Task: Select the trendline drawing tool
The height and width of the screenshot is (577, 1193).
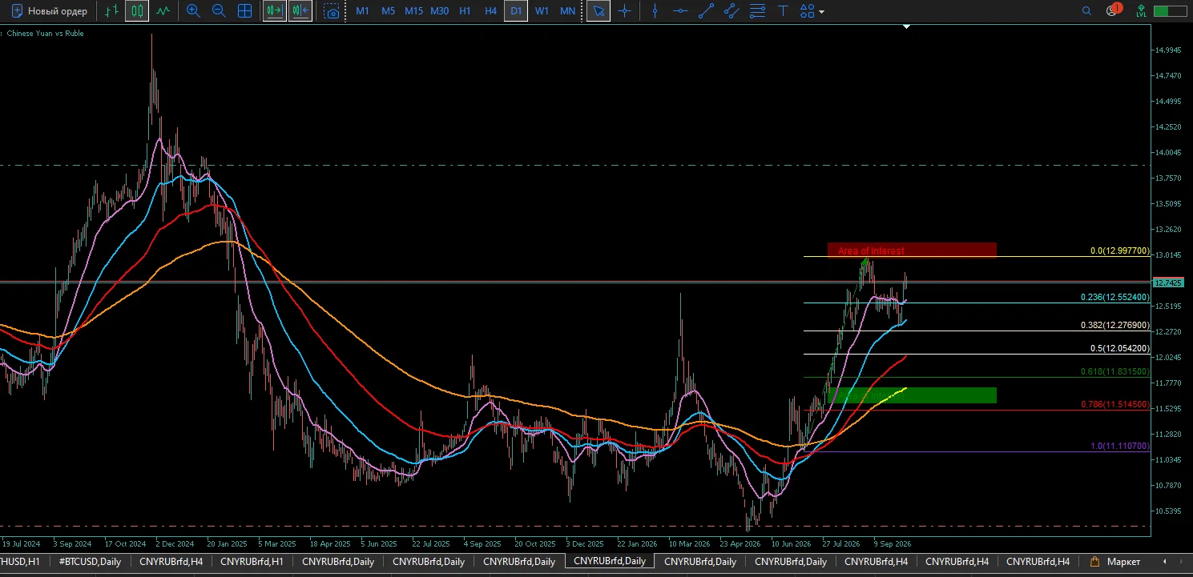Action: click(706, 11)
